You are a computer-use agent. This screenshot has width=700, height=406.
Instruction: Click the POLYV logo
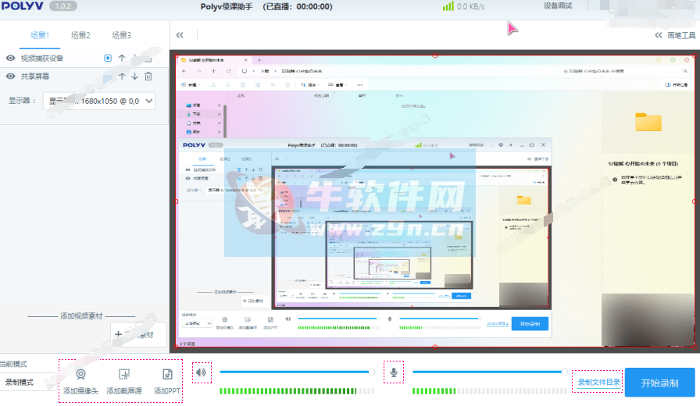[22, 6]
